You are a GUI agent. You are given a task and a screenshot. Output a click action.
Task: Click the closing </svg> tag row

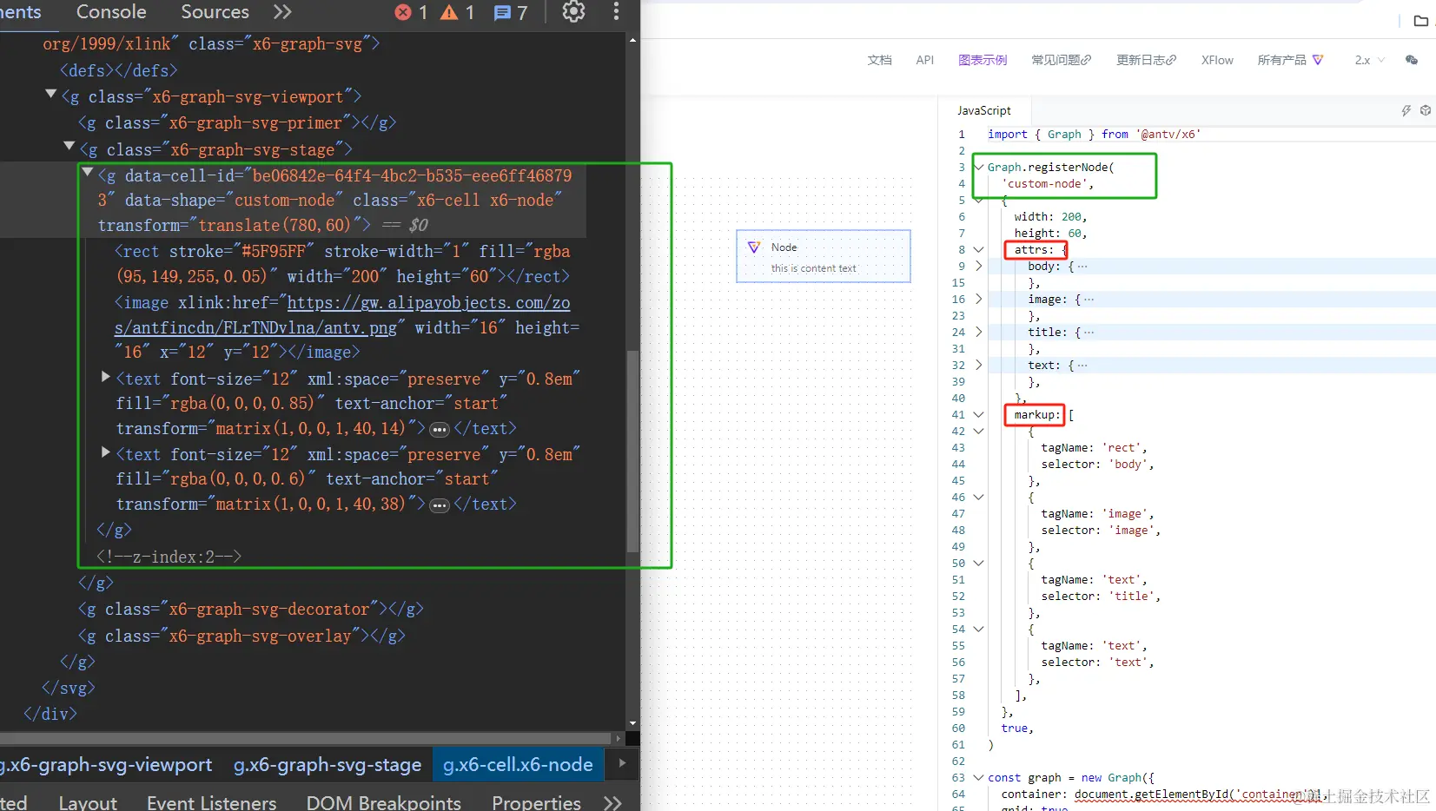(x=68, y=688)
